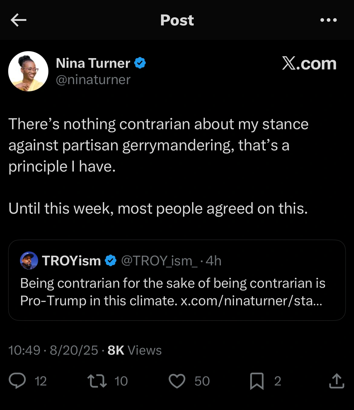The height and width of the screenshot is (410, 354).
Task: Tap Nina Turner's blue verified badge
Action: coord(140,63)
